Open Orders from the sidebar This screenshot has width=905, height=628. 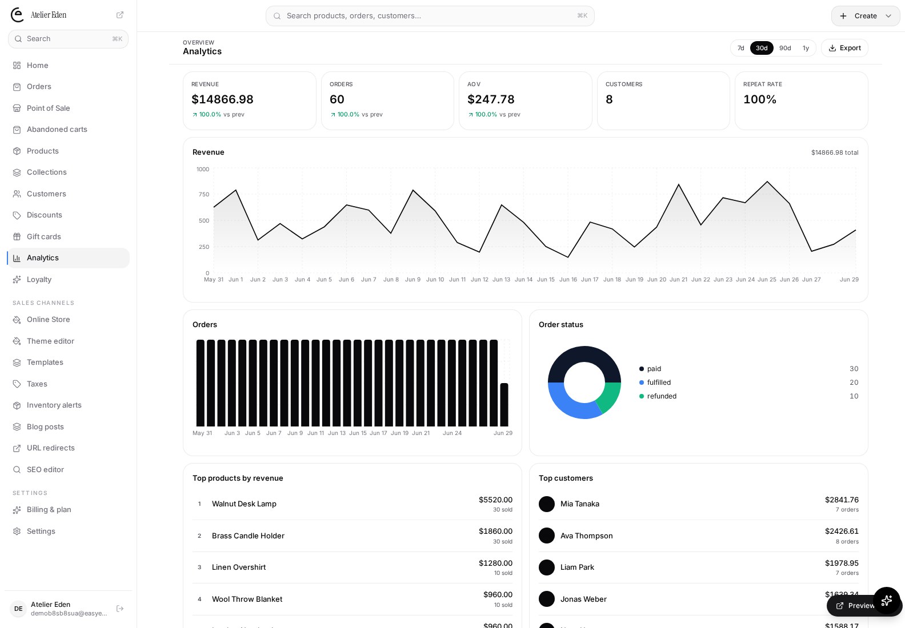click(68, 87)
